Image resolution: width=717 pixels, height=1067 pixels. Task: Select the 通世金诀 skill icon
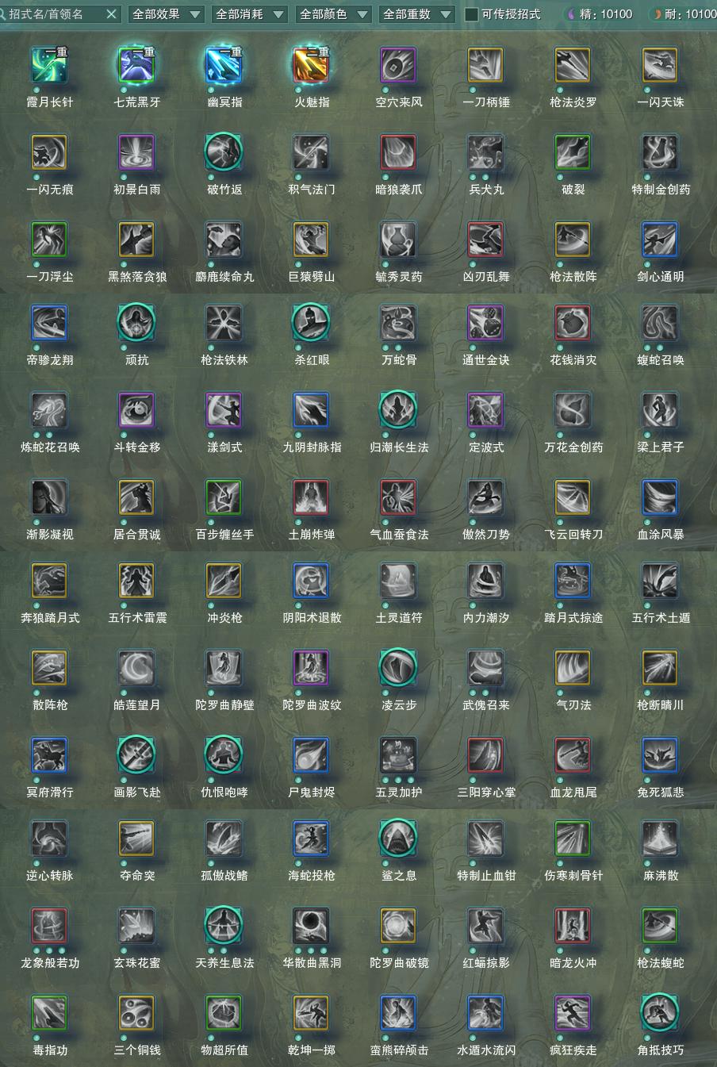[486, 324]
